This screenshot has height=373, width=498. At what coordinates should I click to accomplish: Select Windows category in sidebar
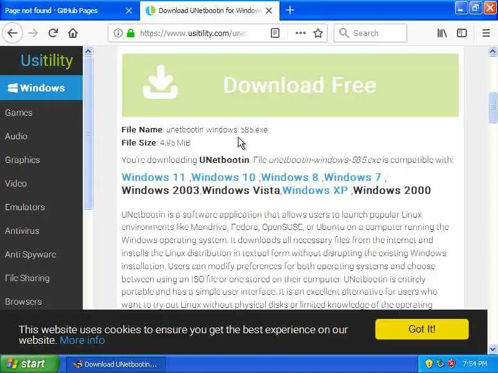pyautogui.click(x=41, y=88)
